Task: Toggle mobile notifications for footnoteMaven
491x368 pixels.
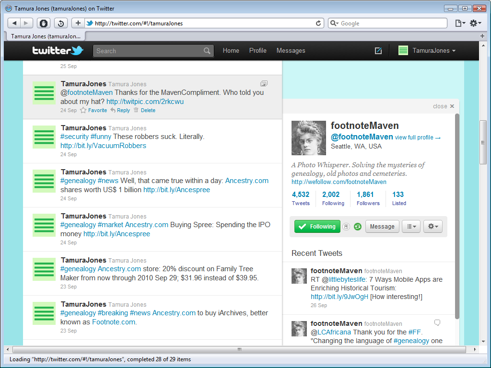Action: click(x=346, y=227)
